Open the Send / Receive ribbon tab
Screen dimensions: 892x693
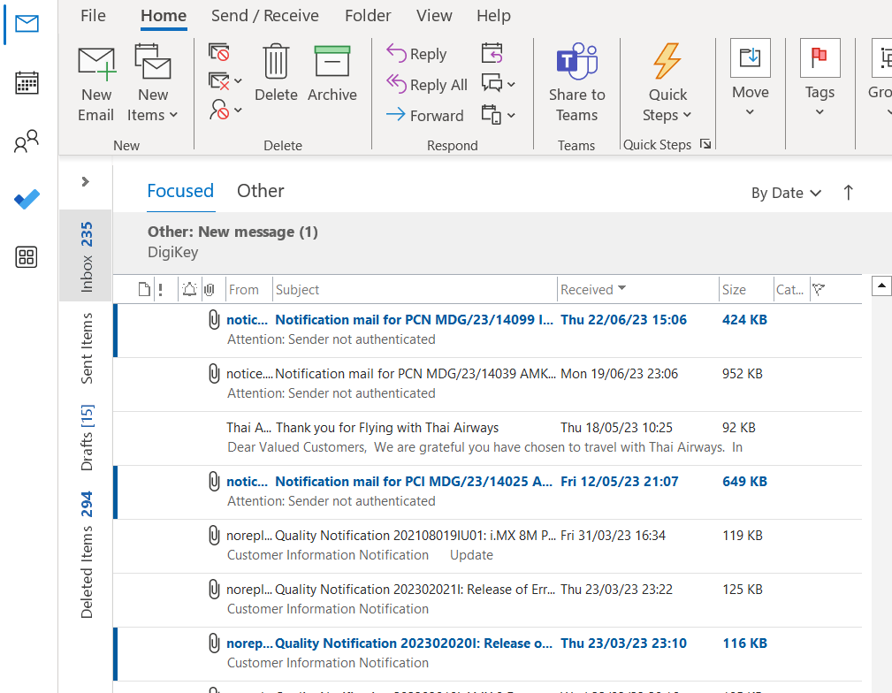coord(263,15)
